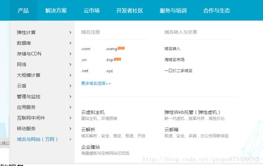Open 弹性Web托管（弹性虚机）product link
The image size is (263, 166).
coord(192,112)
